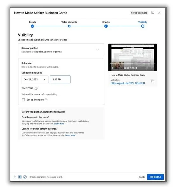Enter fullscreen on the video preview
177x187 pixels.
[x=152, y=68]
